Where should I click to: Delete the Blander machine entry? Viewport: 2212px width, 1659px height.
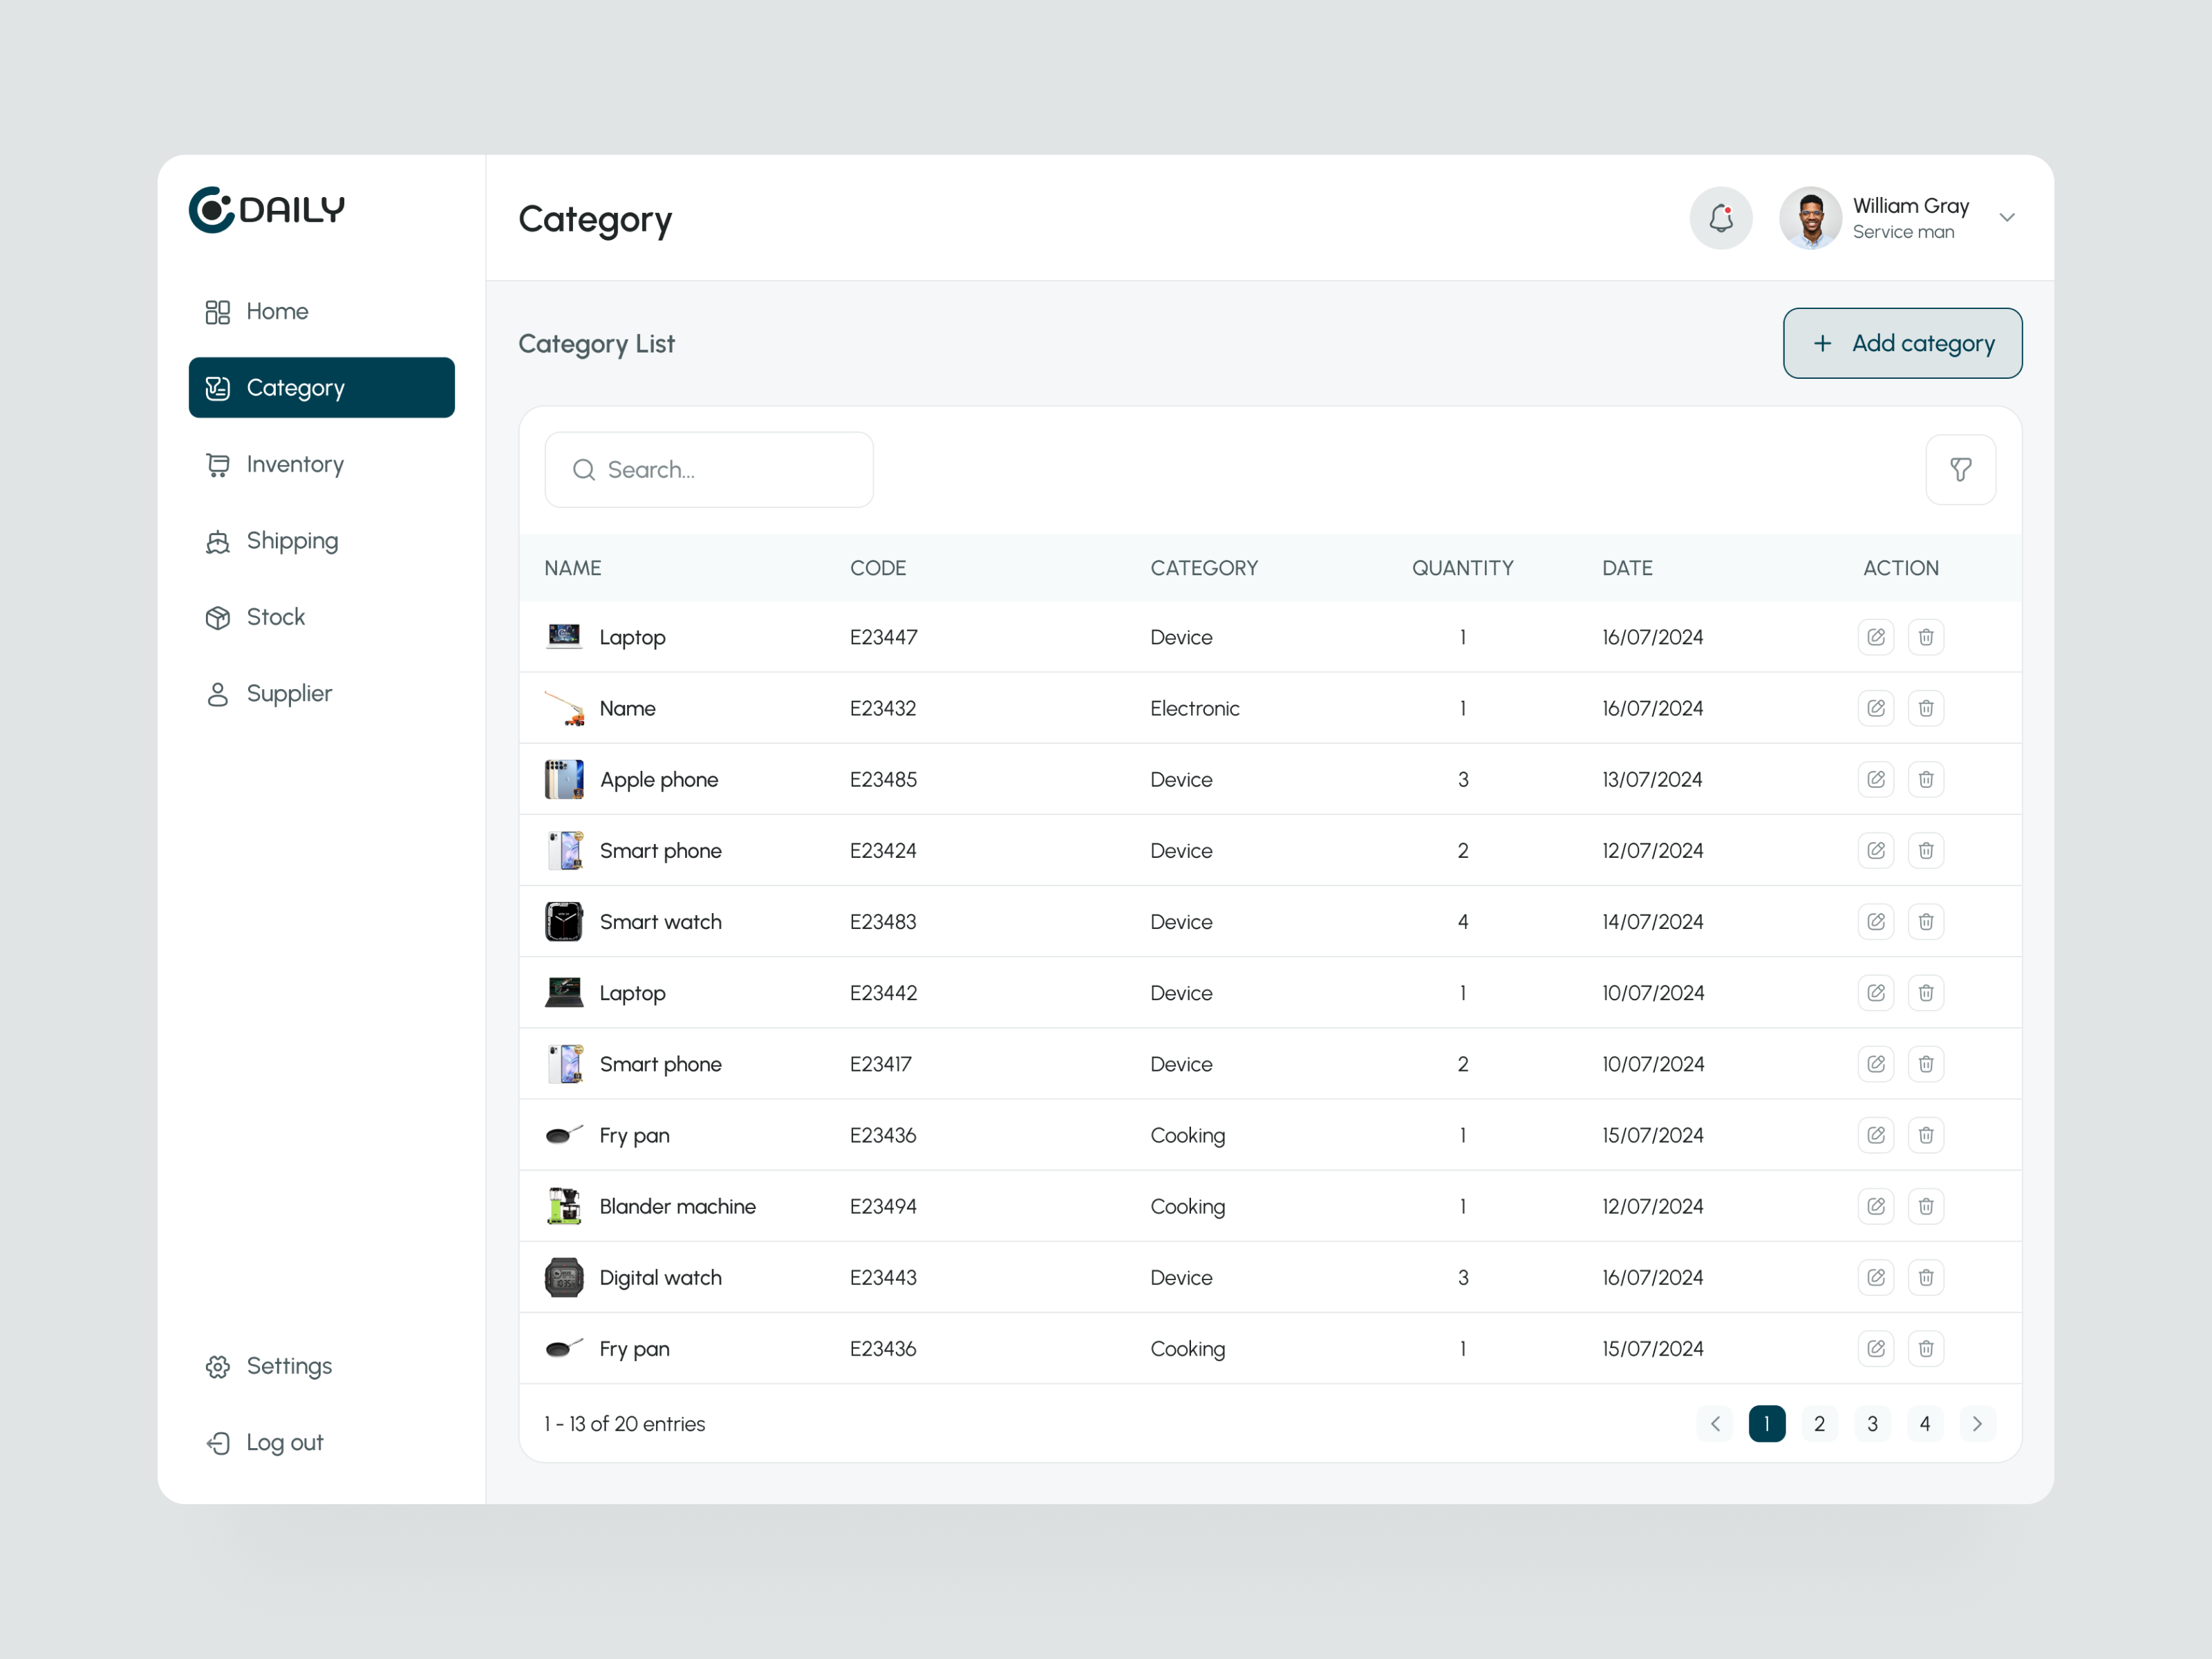point(1926,1206)
